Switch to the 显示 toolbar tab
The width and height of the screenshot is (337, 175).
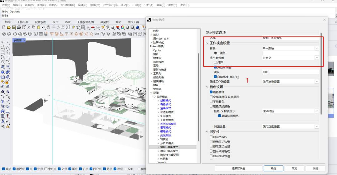coord(56,22)
